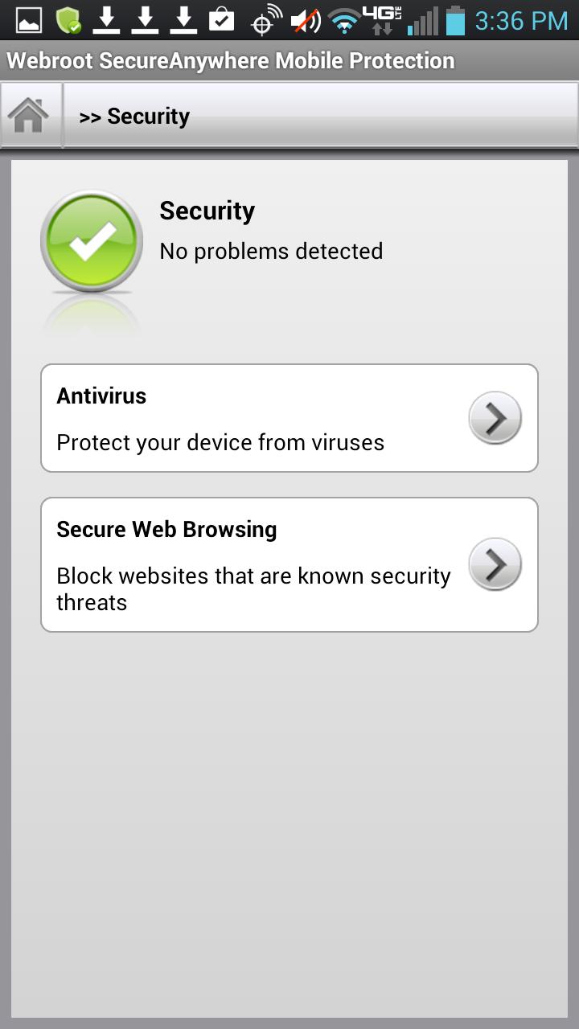This screenshot has height=1029, width=579.
Task: Expand the Antivirus section via its chevron
Action: (x=495, y=417)
